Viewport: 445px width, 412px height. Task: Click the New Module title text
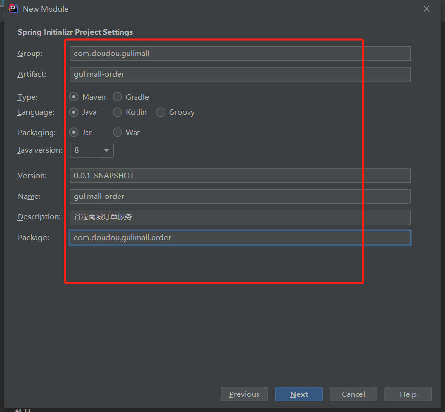coord(46,9)
